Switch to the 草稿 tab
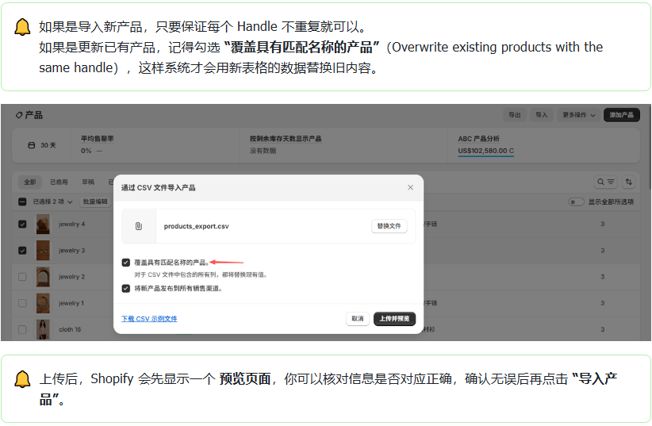The image size is (652, 426). pyautogui.click(x=88, y=182)
